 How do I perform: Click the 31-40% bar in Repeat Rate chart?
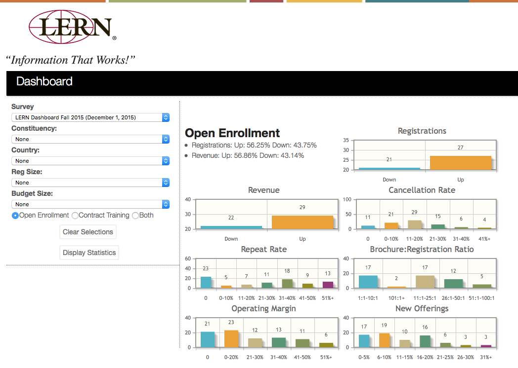pyautogui.click(x=287, y=284)
